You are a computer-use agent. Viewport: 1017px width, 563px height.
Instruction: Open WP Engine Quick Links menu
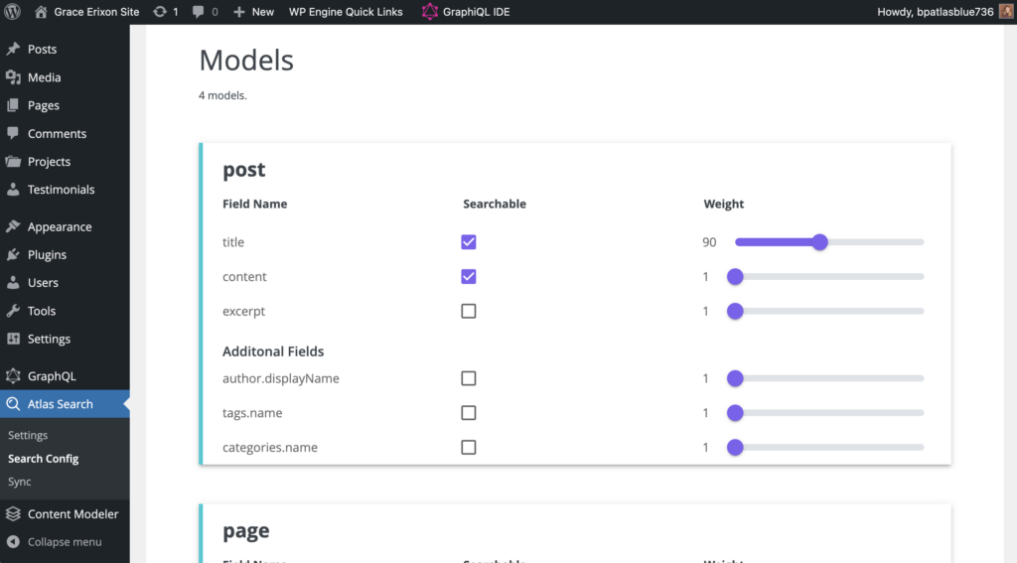pos(345,12)
